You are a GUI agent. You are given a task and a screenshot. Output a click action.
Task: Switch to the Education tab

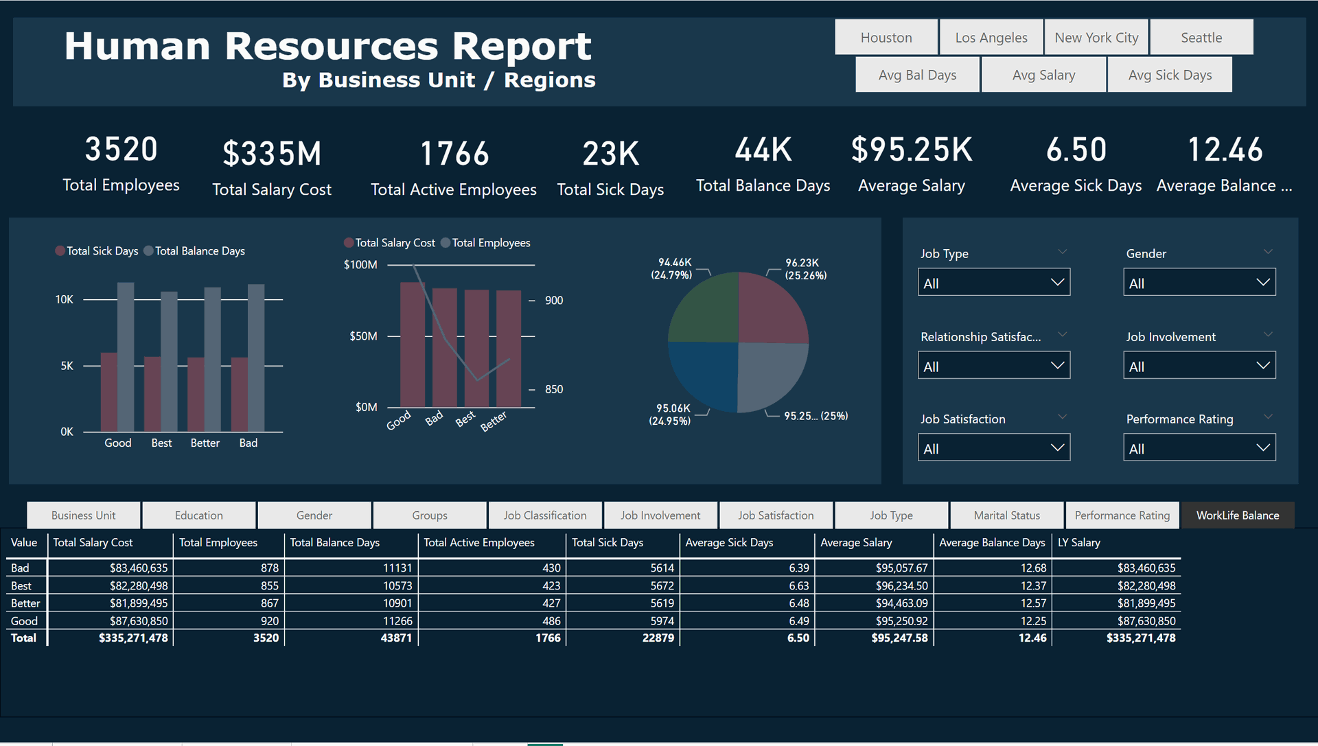tap(198, 515)
